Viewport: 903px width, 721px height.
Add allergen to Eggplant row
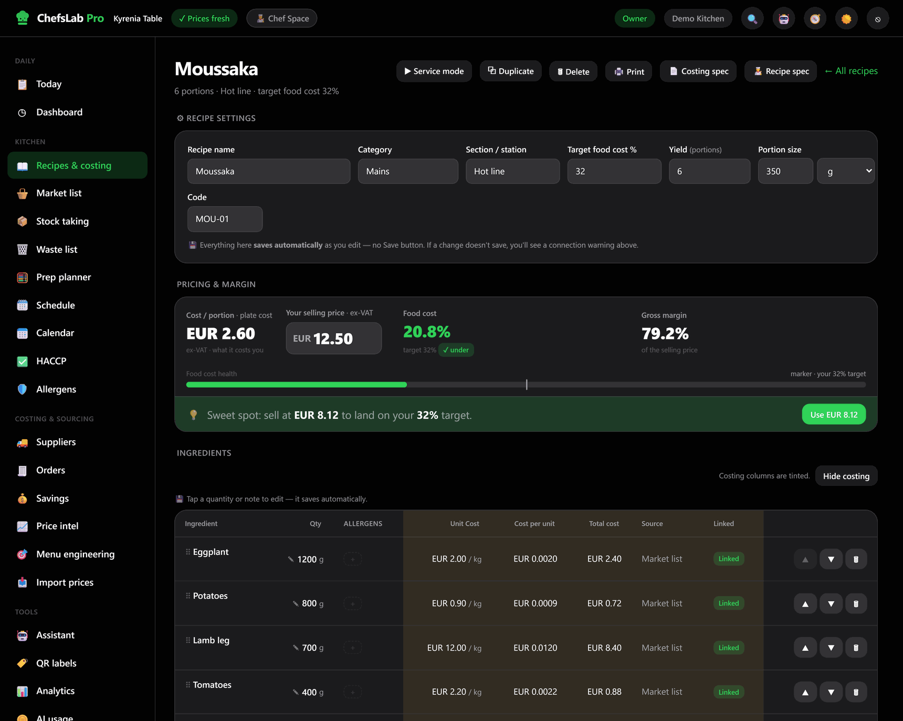(353, 559)
